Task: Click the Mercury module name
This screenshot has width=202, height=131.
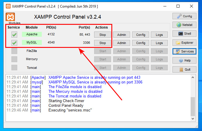Action: coord(32,59)
